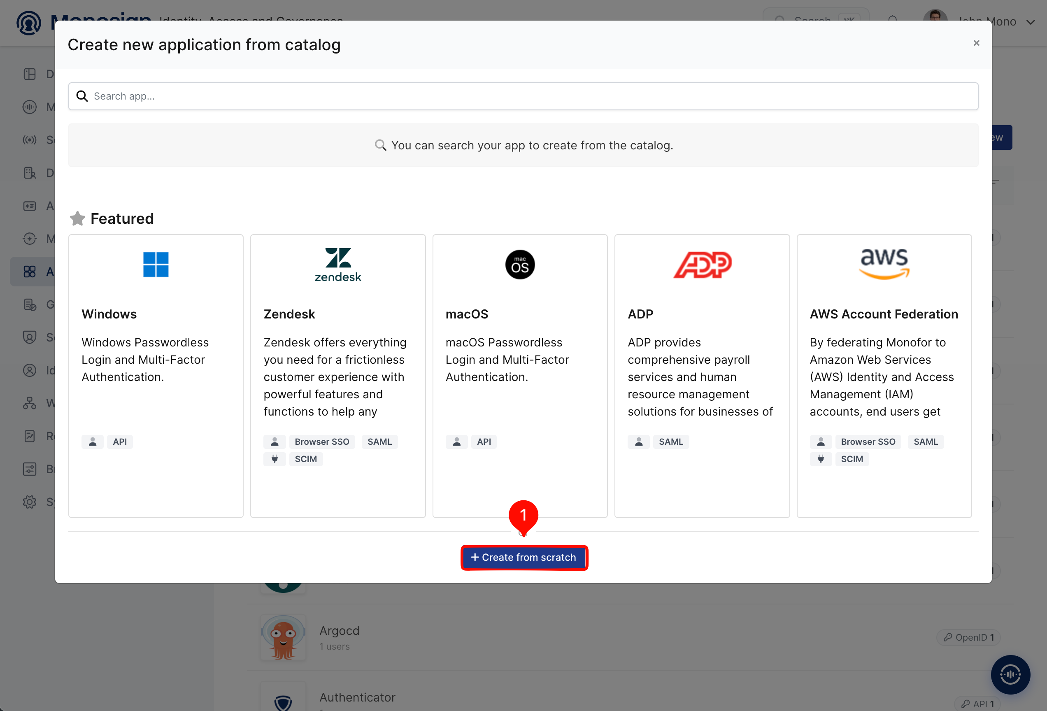Click the SAML tag on the ADP card
Screen dimensions: 1047x711
[671, 442]
